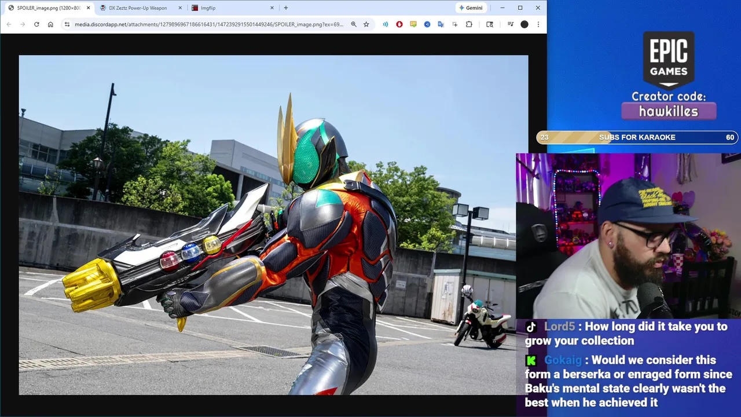Viewport: 741px width, 417px height.
Task: Open the media controls icon
Action: [x=511, y=24]
